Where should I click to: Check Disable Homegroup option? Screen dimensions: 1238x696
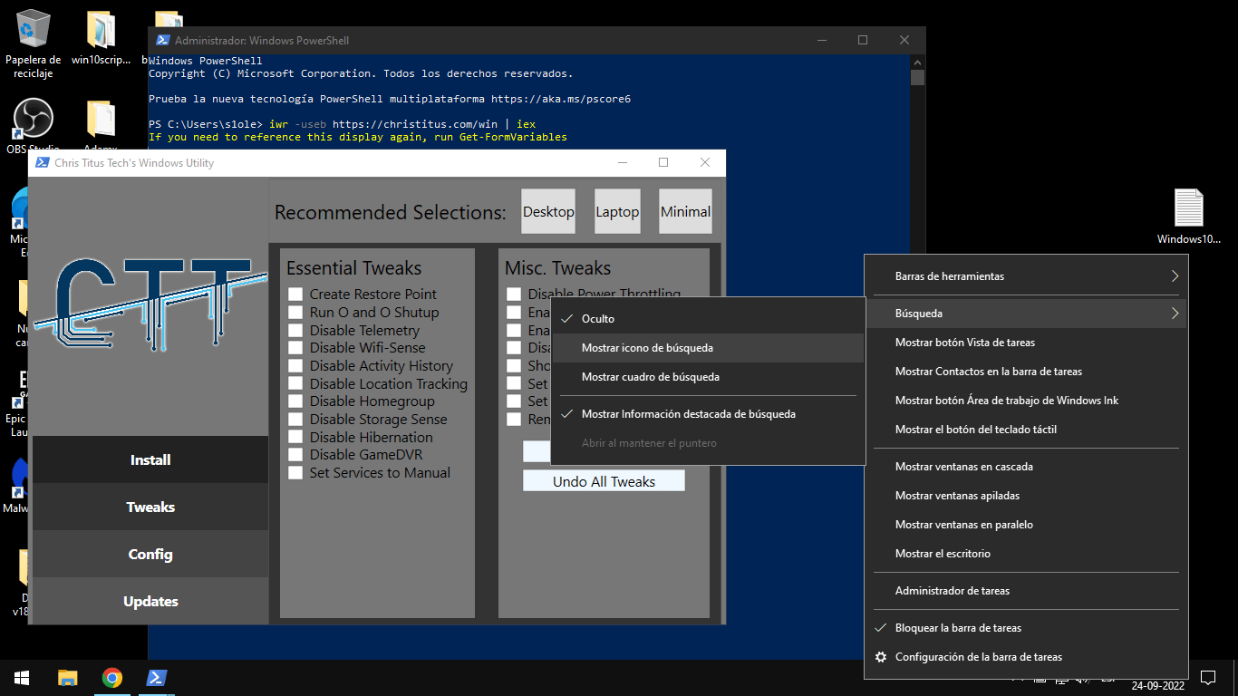[295, 401]
